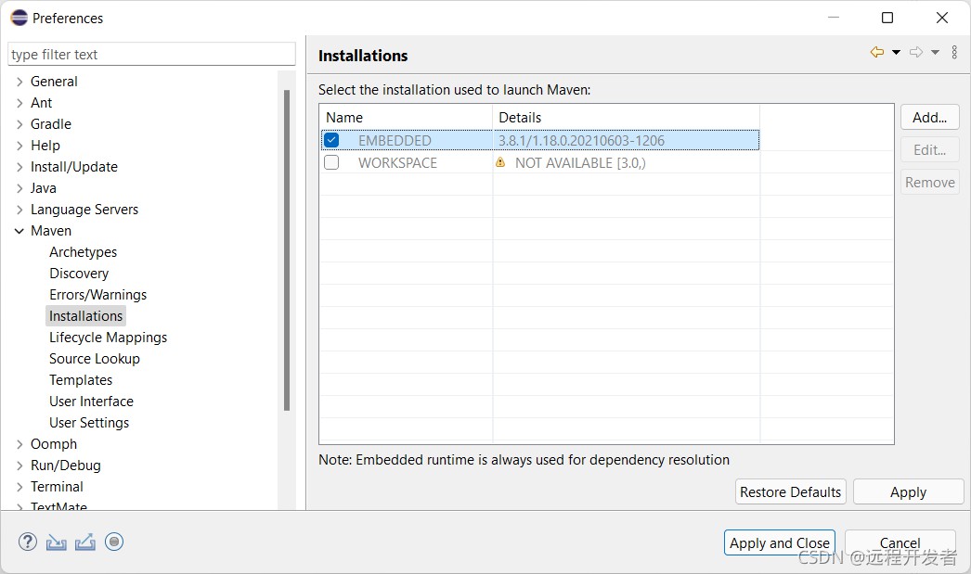Open User Interface Maven page
The height and width of the screenshot is (574, 971).
point(91,402)
